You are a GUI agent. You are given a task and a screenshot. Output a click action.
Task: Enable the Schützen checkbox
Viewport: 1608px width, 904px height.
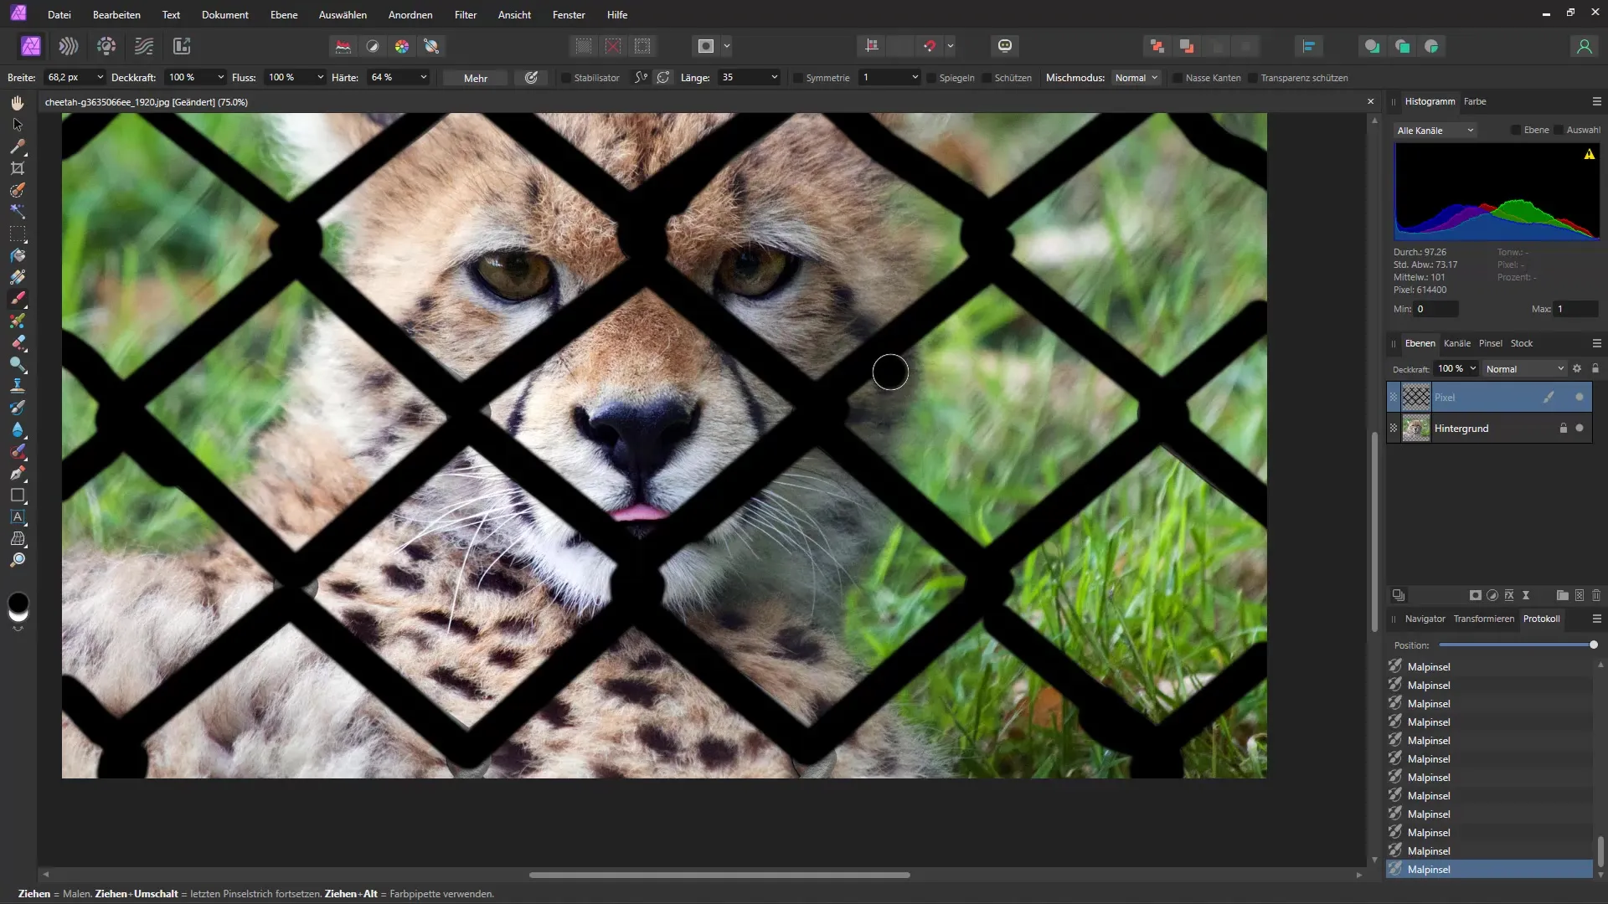pos(987,78)
